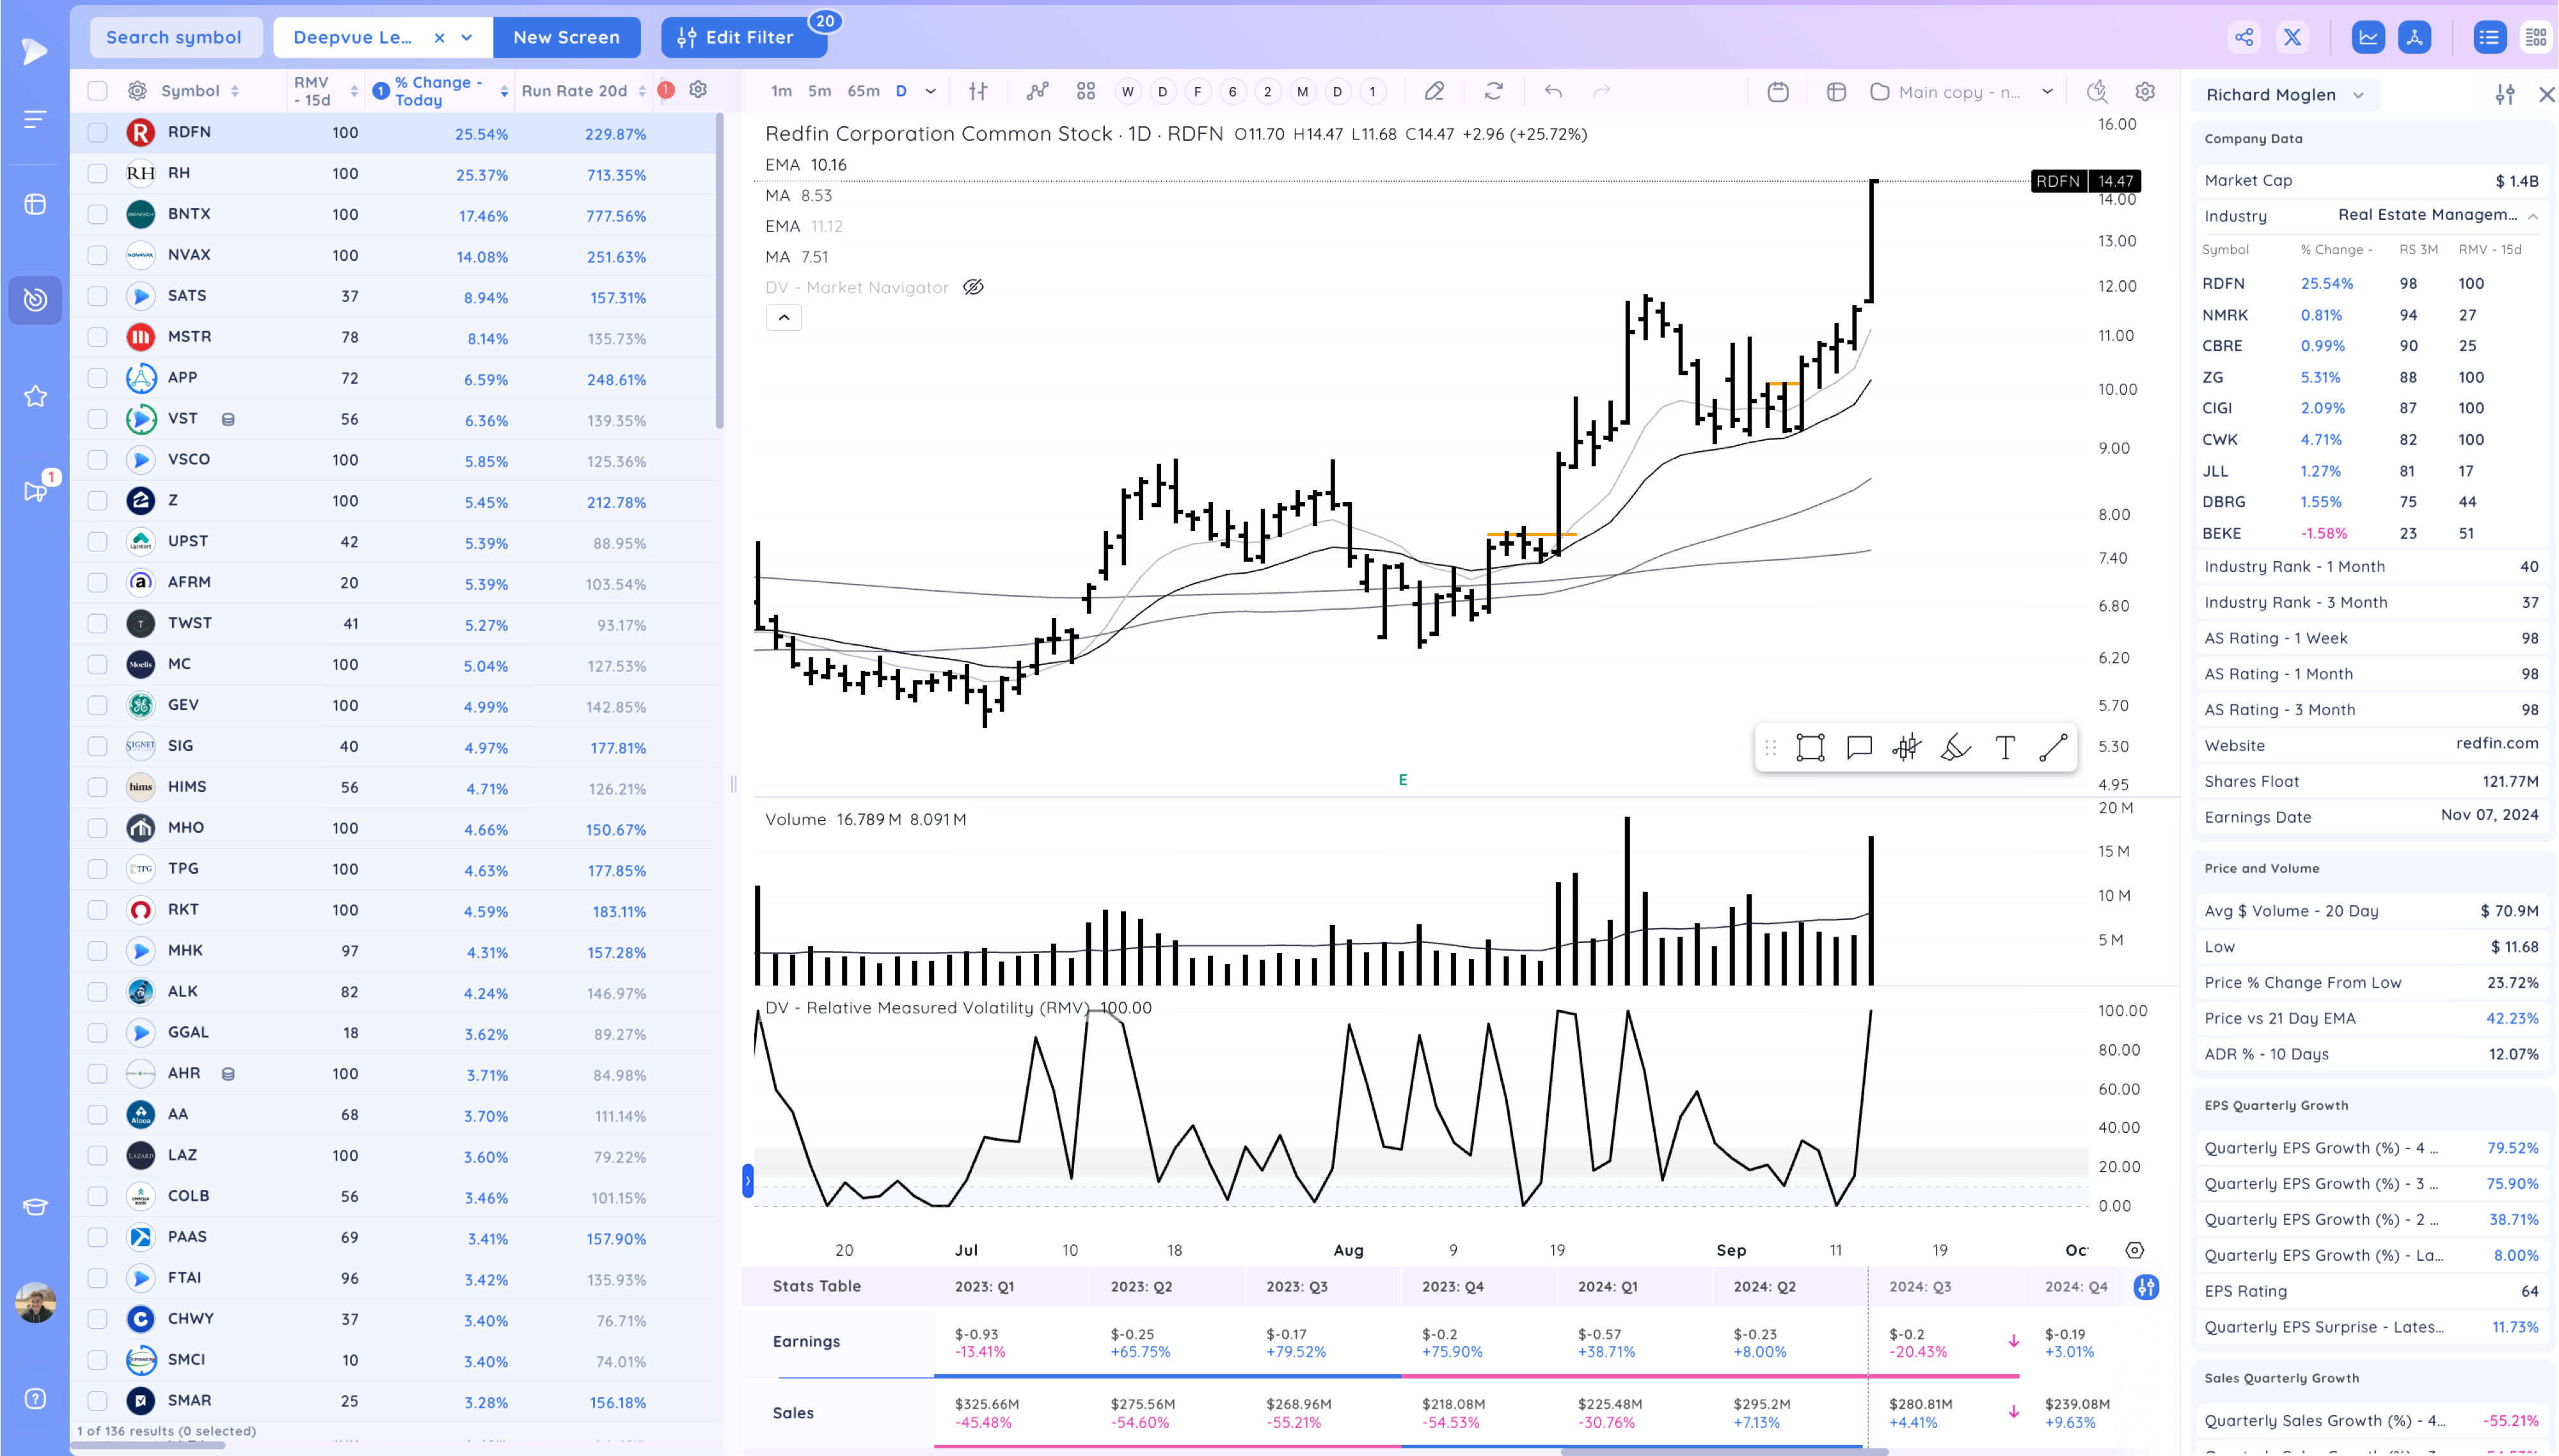Open the chart settings gear icon
The image size is (2559, 1456).
pyautogui.click(x=2145, y=91)
